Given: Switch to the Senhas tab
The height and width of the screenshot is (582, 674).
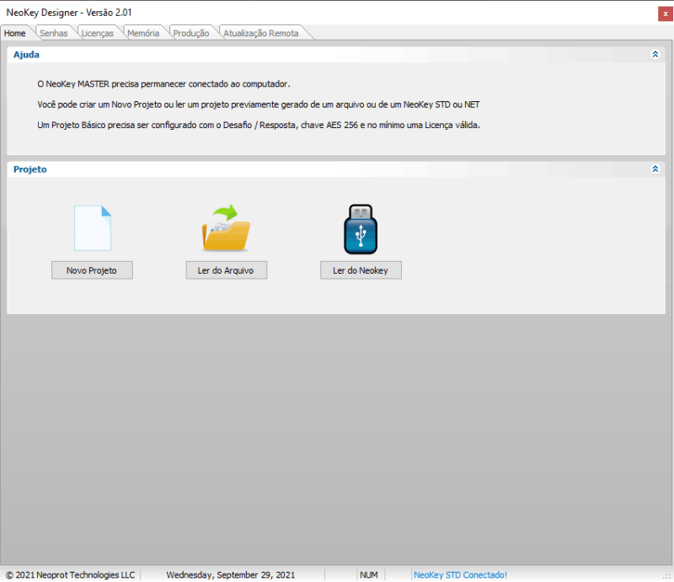Looking at the screenshot, I should [x=54, y=33].
